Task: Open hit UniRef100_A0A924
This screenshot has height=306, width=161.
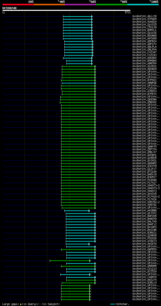Action: [x=144, y=22]
